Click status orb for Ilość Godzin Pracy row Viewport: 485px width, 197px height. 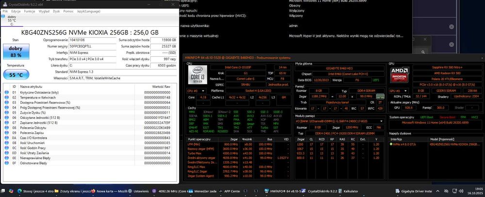(x=7, y=148)
